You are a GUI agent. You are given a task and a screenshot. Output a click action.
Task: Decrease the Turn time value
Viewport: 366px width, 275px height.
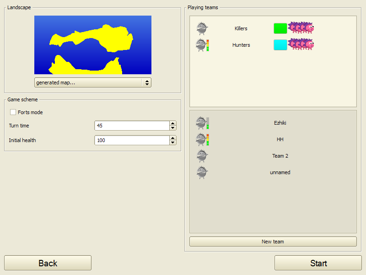(x=173, y=128)
